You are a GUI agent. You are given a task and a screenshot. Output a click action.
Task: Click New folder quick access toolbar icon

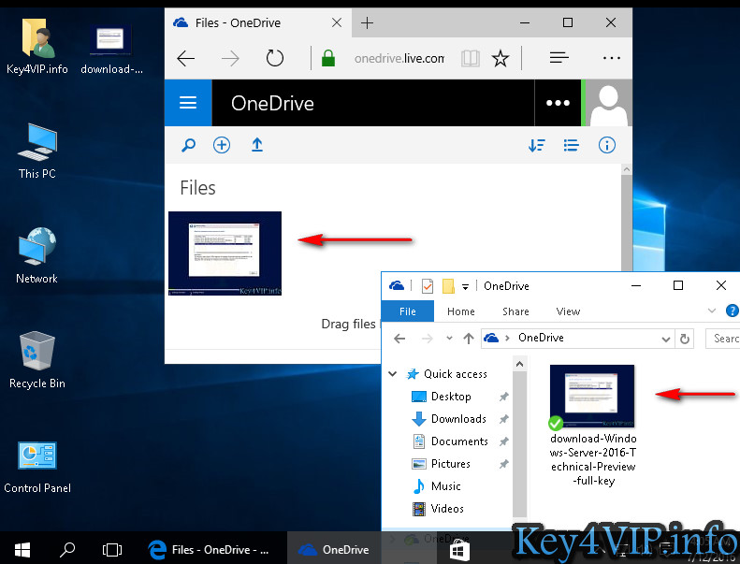click(448, 286)
